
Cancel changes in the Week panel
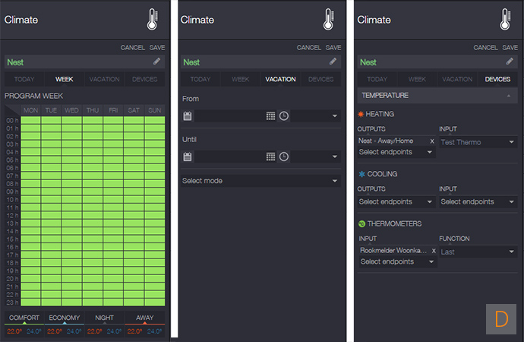point(133,47)
